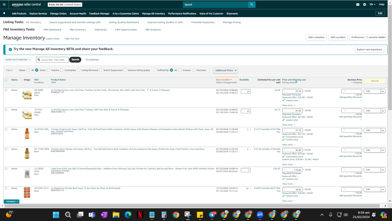Click the search magnifier button
The image size is (392, 221).
coord(252,4)
